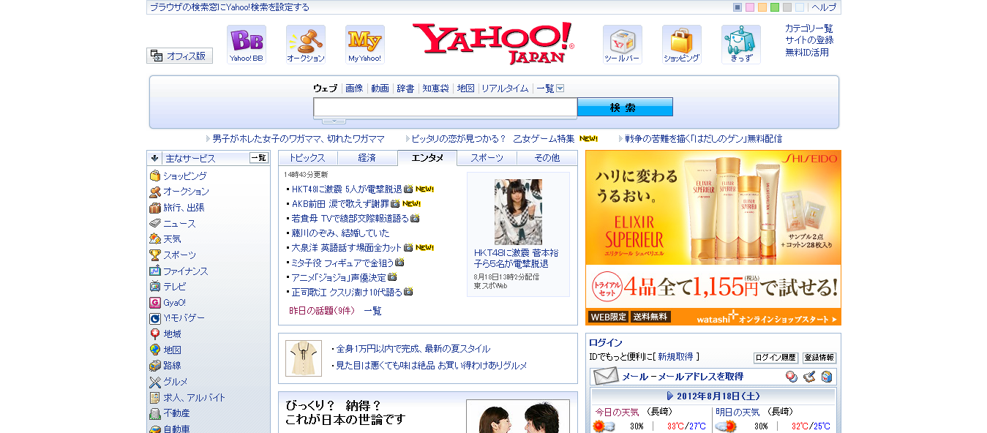Open 藤川のぞみ、結婚していた headline
Viewport: 987px width, 433px height.
pyautogui.click(x=340, y=233)
